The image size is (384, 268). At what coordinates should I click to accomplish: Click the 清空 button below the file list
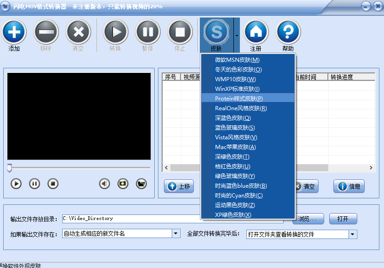[307, 186]
